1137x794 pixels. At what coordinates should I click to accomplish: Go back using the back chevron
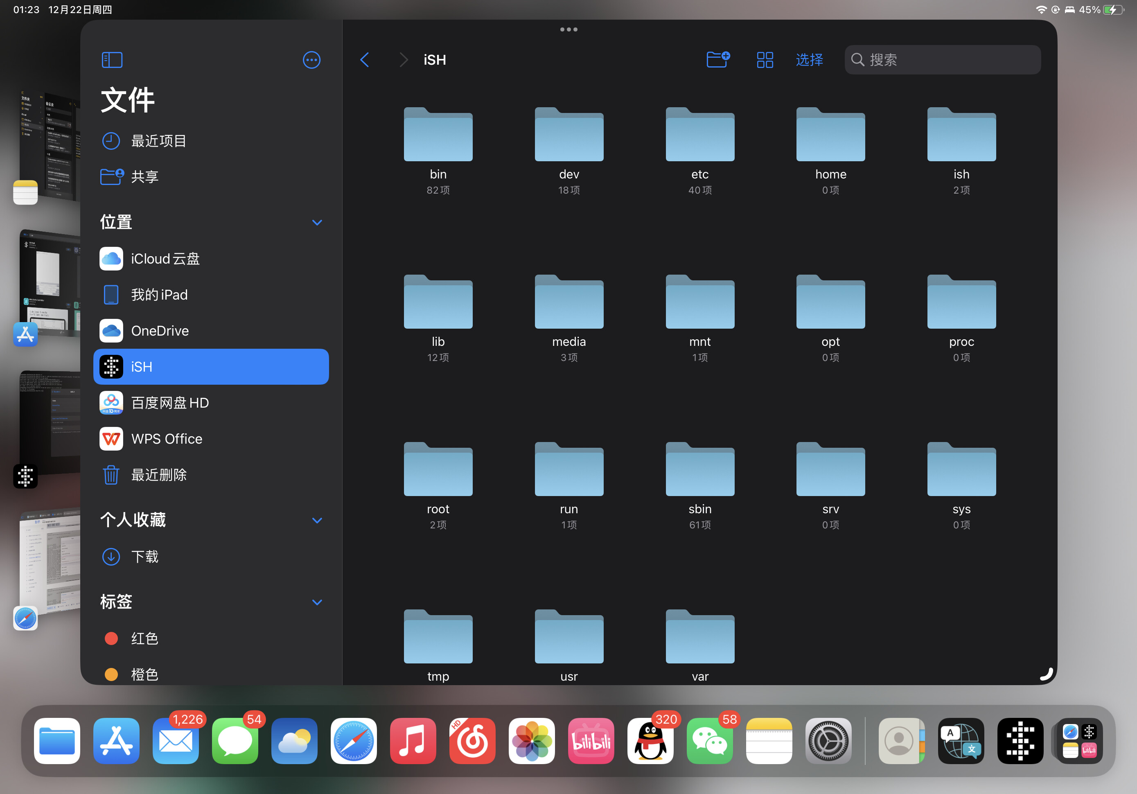point(365,59)
